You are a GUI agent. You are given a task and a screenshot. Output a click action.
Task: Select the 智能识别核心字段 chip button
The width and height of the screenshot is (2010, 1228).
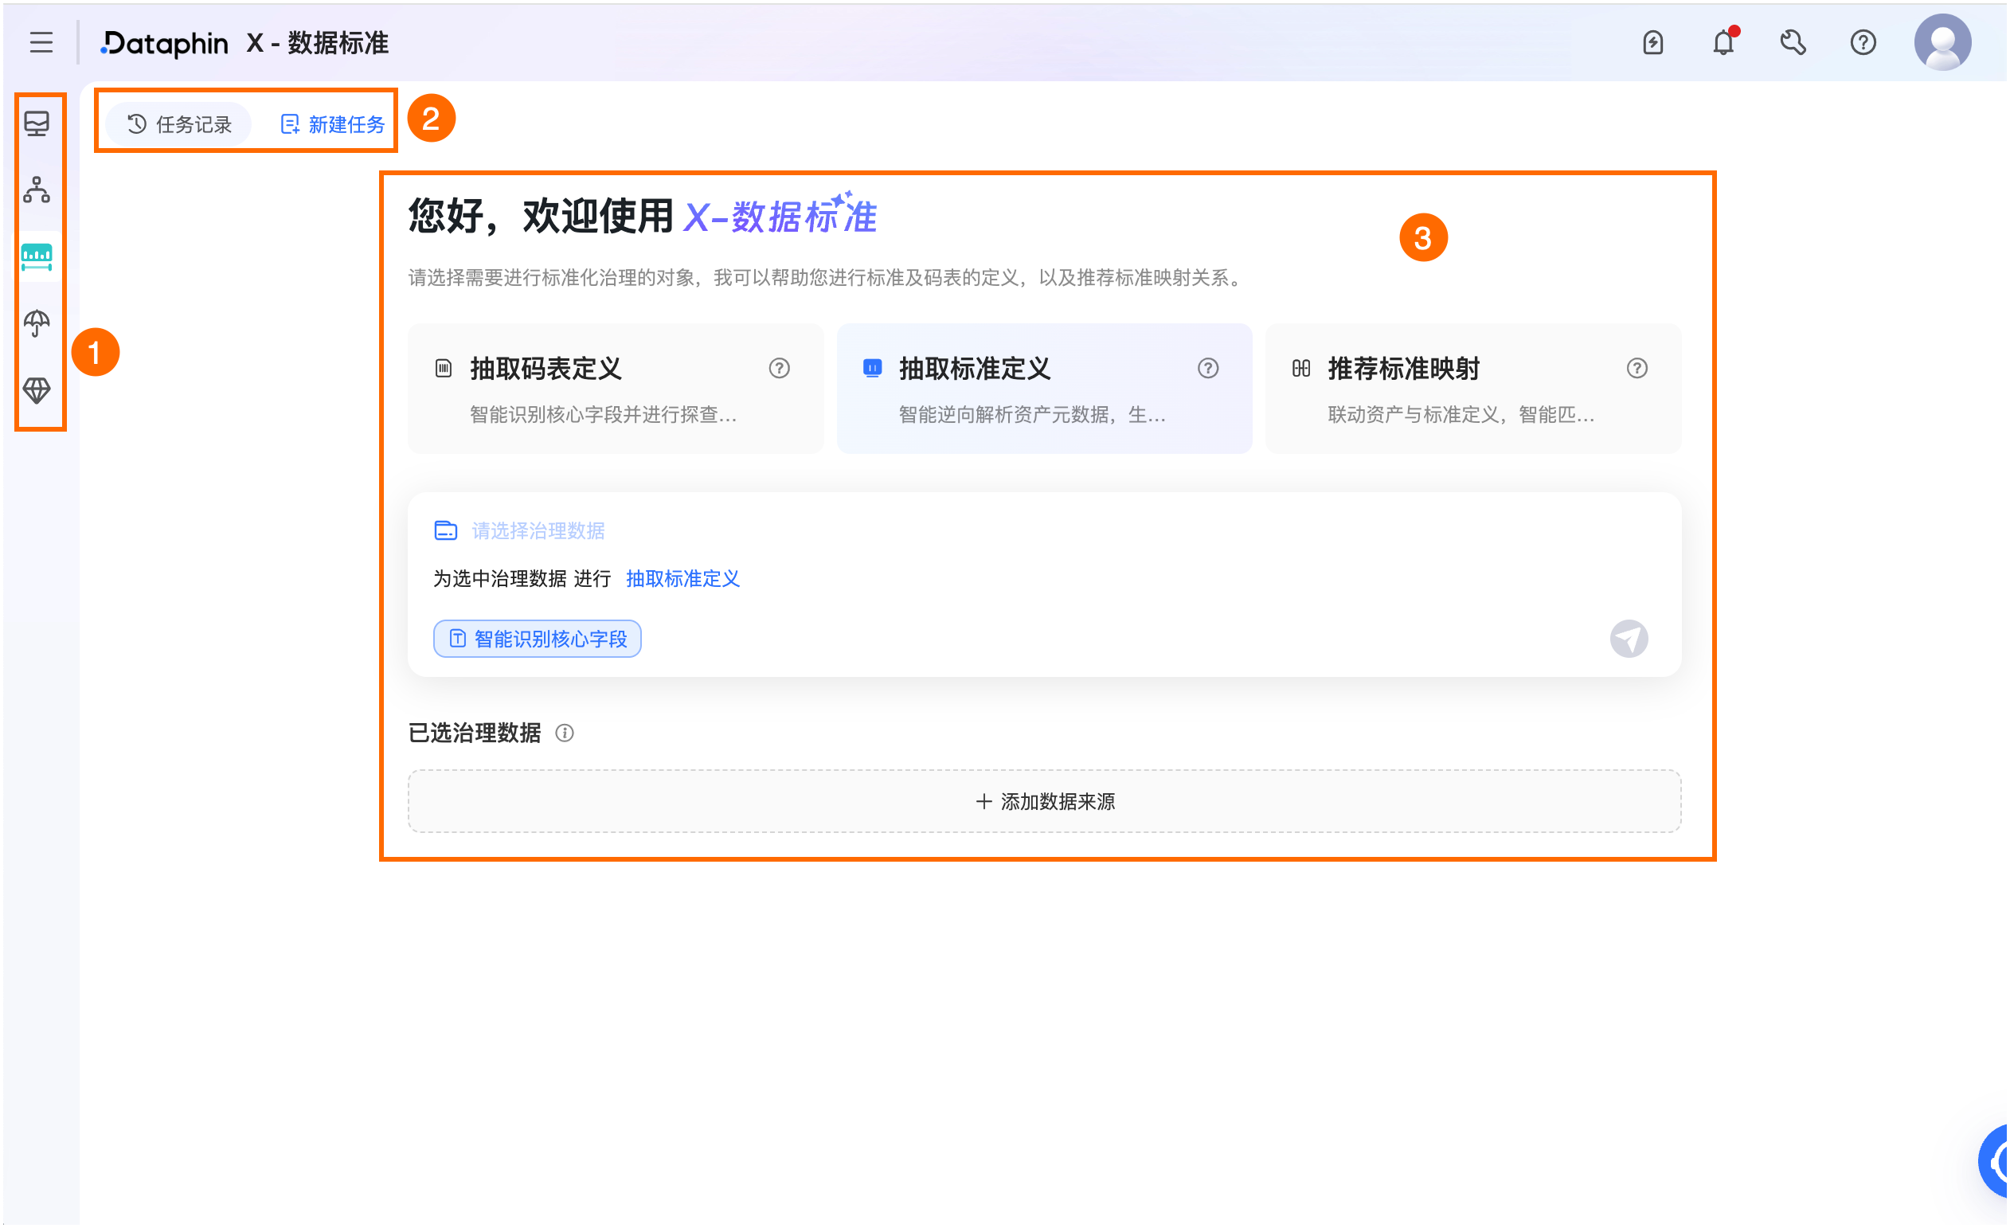click(537, 639)
